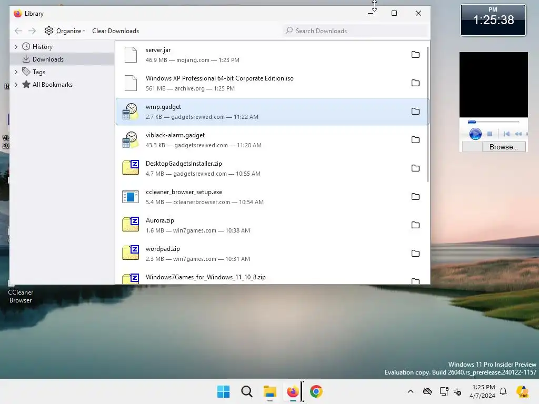Click the Windows XP iso file icon
This screenshot has width=539, height=404.
tap(131, 83)
